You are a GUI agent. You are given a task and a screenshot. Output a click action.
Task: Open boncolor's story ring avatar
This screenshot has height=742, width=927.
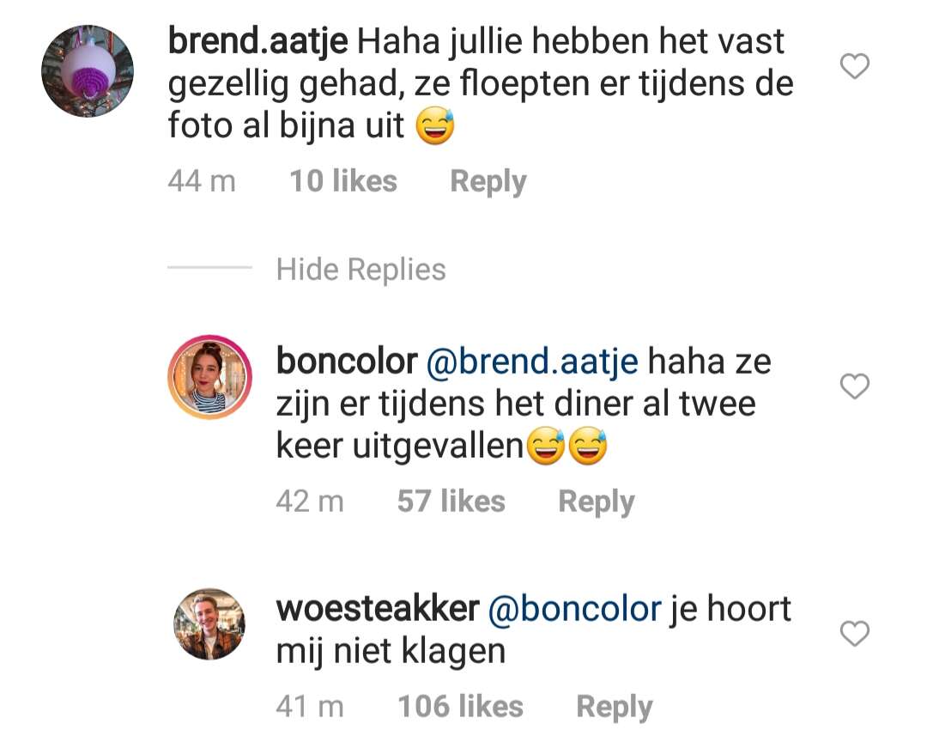[x=210, y=377]
